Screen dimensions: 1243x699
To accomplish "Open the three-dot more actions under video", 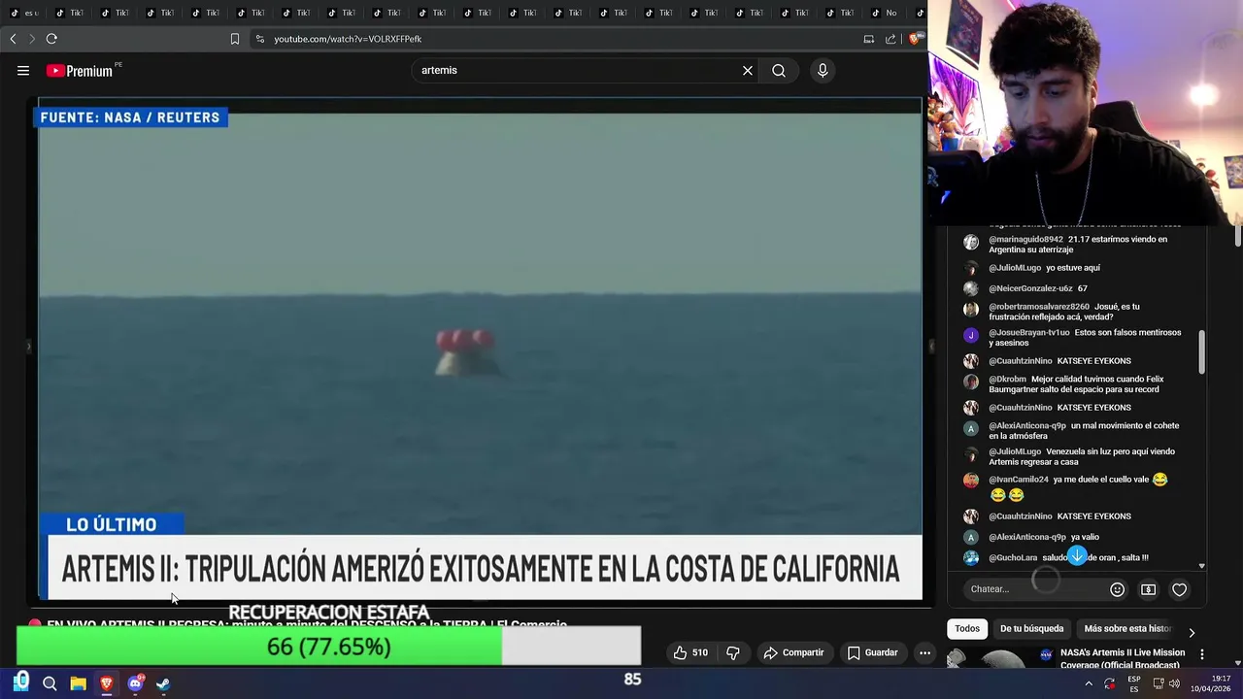I will tap(924, 652).
